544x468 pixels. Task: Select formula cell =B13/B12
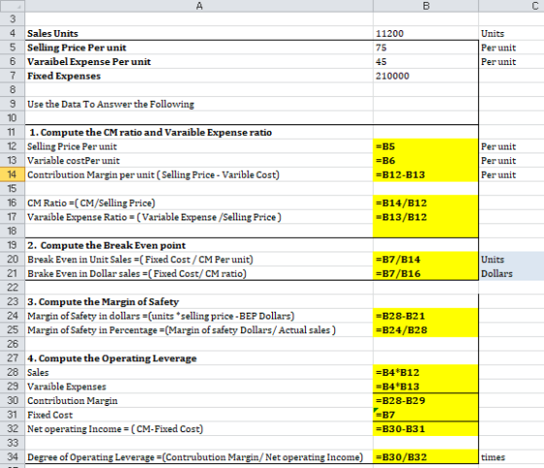[426, 217]
